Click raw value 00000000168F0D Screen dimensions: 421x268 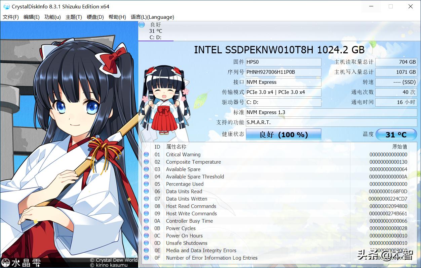pos(388,192)
